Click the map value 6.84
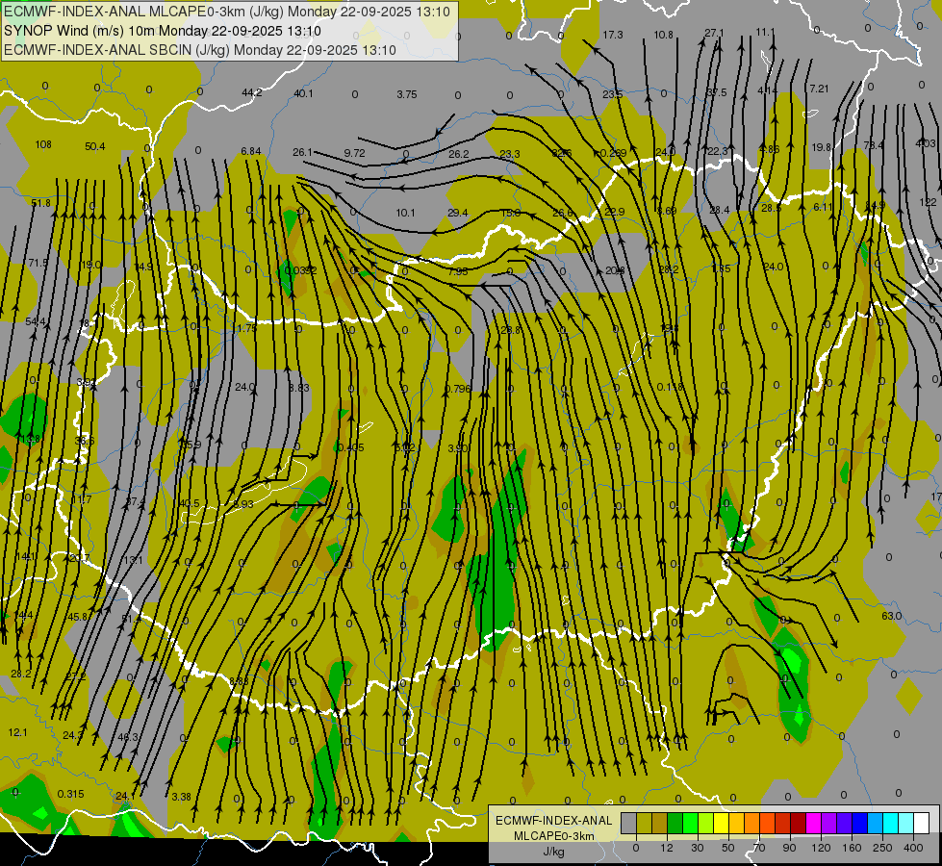Screen dimensions: 942x866 (x=250, y=151)
